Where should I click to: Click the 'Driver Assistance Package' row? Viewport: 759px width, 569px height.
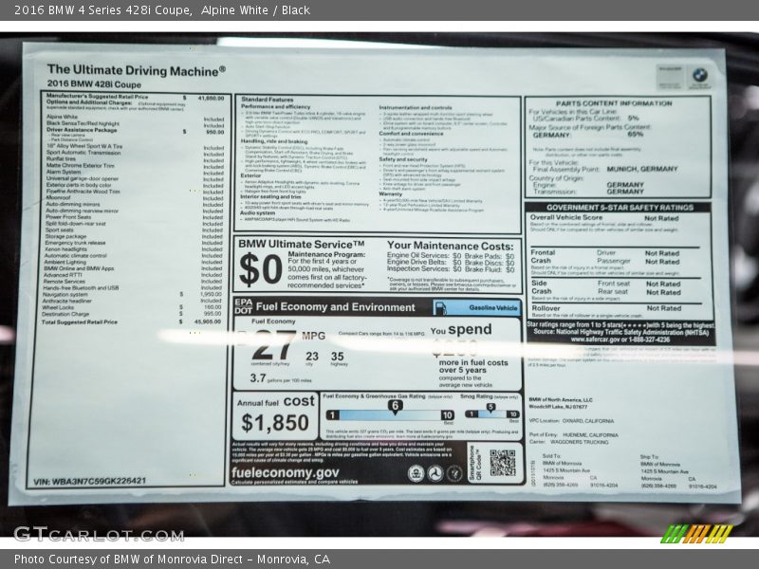coord(135,131)
